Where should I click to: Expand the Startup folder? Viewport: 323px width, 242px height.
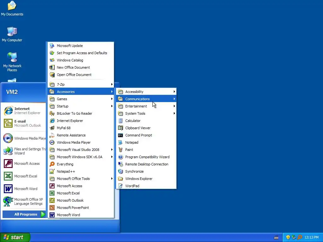[81, 106]
